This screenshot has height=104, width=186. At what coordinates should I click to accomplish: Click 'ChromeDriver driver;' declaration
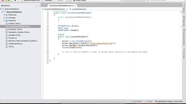click(68, 26)
